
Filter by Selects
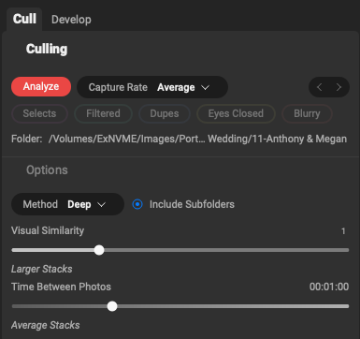tap(39, 113)
